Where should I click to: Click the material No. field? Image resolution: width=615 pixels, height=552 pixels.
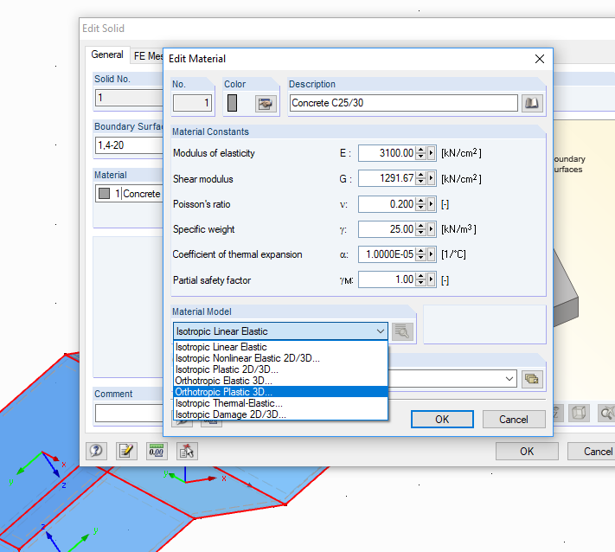[193, 103]
